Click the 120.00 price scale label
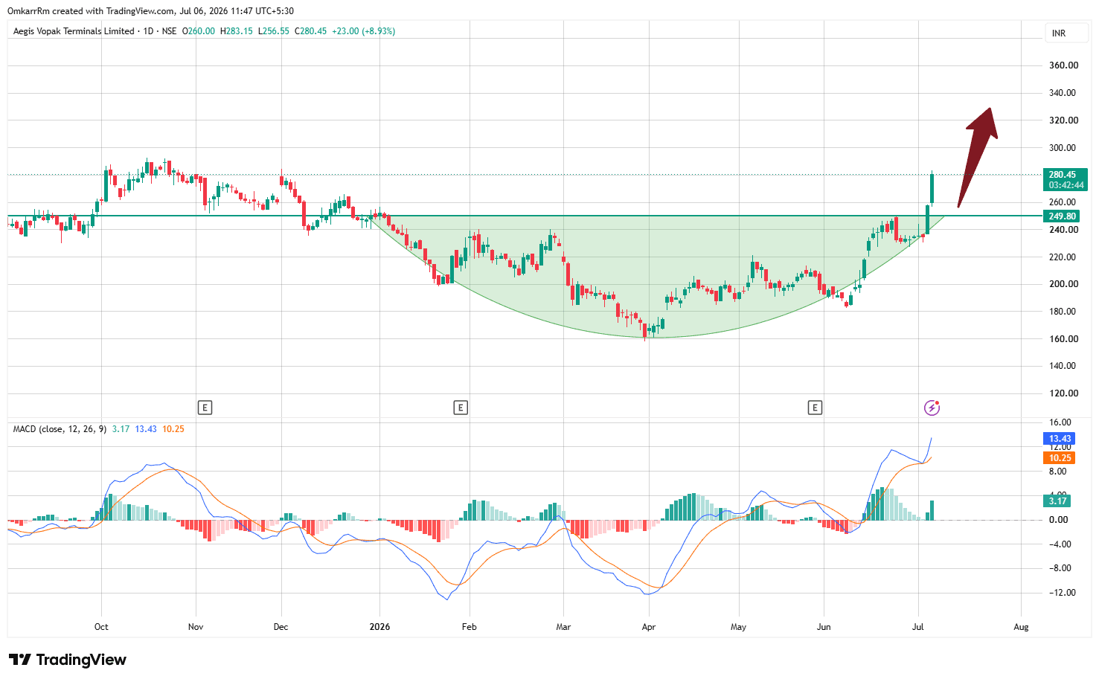The image size is (1099, 682). [1063, 393]
